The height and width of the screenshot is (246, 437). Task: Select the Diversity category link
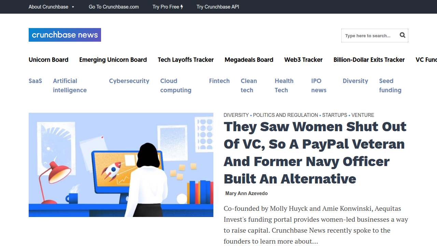(x=355, y=81)
